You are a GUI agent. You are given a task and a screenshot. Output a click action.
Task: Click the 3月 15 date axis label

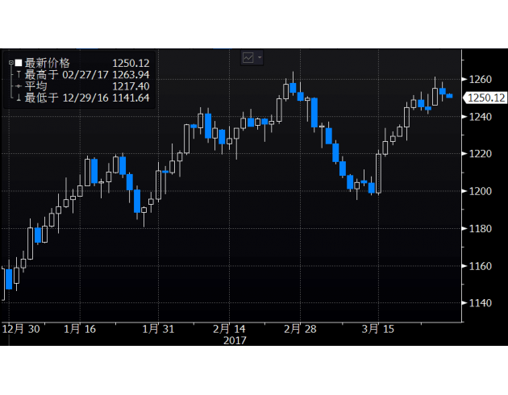click(x=377, y=329)
